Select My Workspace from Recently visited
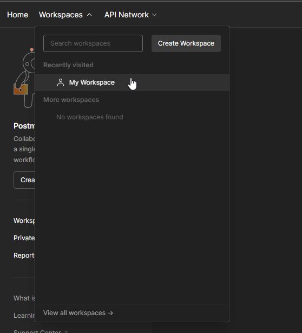This screenshot has height=333, width=302. tap(132, 82)
